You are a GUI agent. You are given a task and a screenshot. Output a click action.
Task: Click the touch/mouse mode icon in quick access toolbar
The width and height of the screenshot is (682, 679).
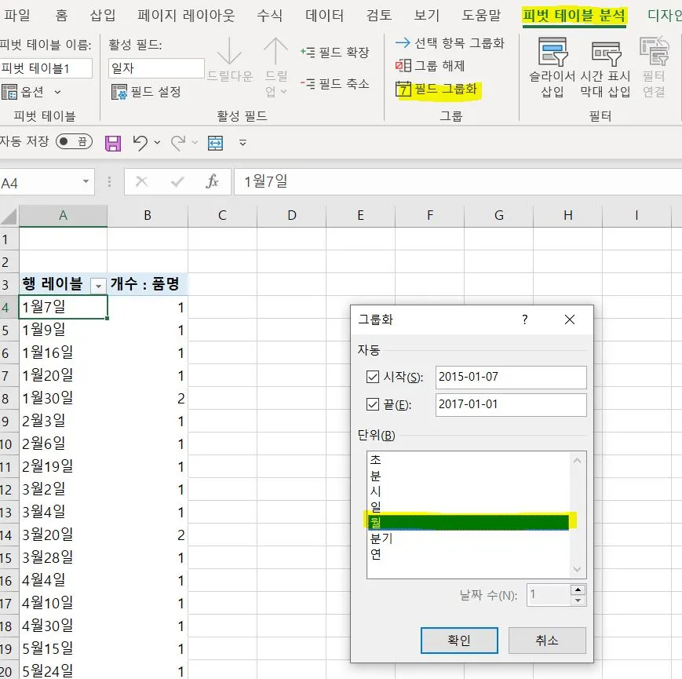coord(215,143)
